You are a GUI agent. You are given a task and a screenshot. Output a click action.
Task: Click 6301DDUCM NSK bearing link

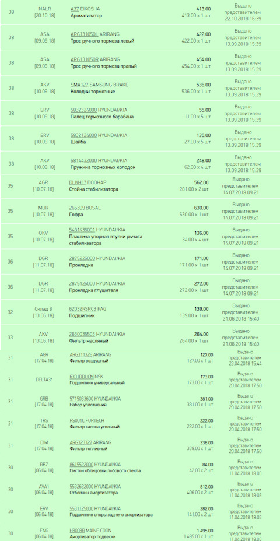pyautogui.click(x=82, y=377)
